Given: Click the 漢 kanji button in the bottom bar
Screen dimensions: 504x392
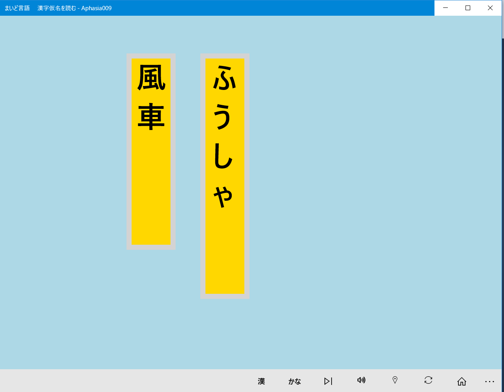Looking at the screenshot, I should (261, 381).
